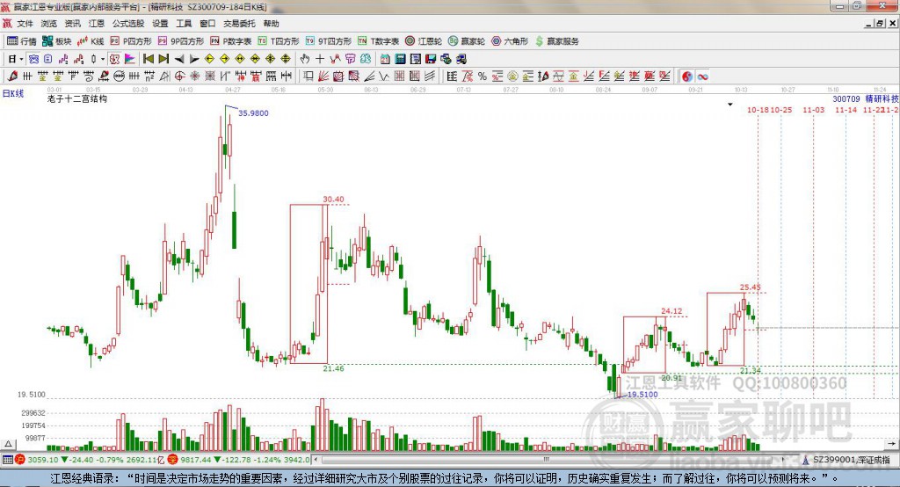900x487 pixels.
Task: Open the 9T四方形 tool
Action: coord(329,41)
